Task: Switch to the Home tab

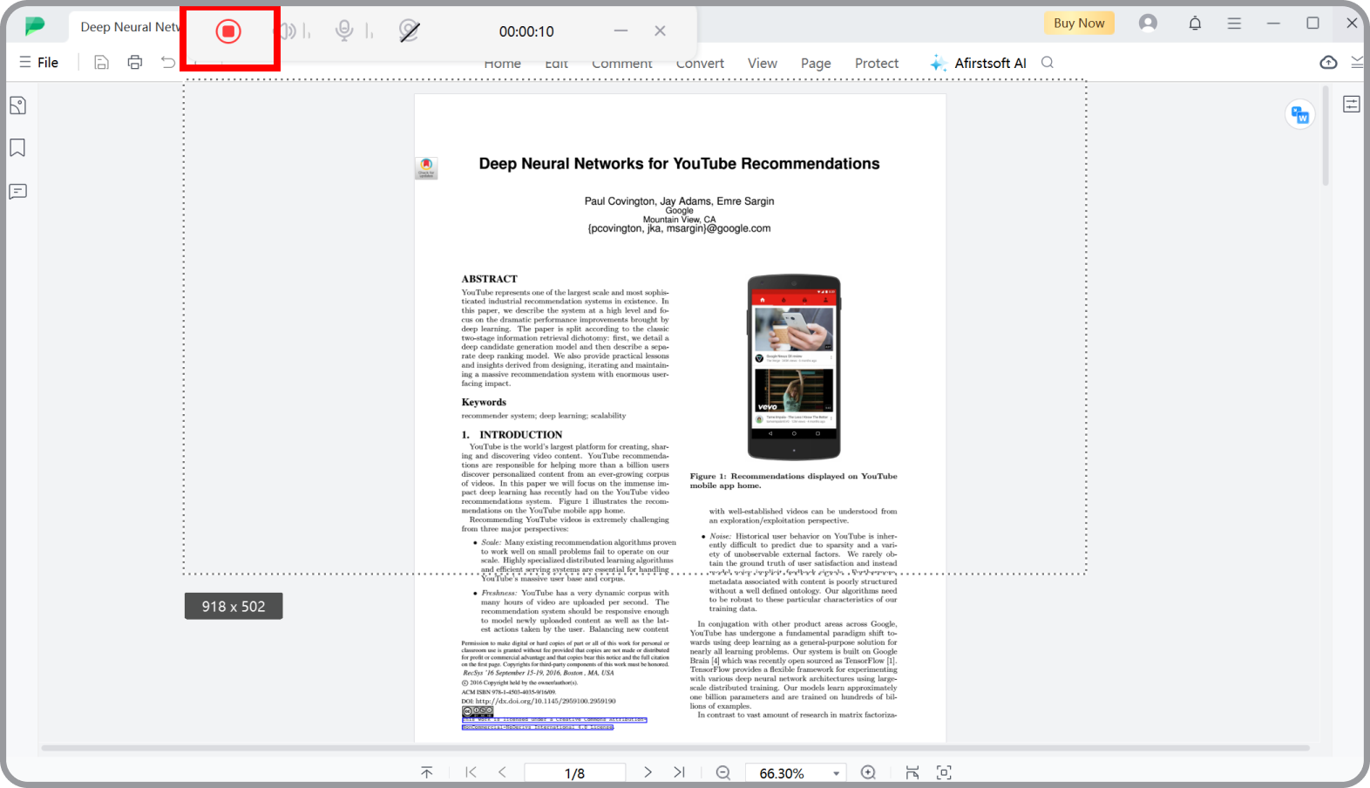Action: point(503,64)
